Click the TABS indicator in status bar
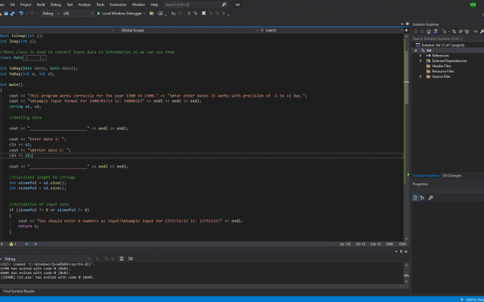Image resolution: width=484 pixels, height=302 pixels. click(389, 244)
